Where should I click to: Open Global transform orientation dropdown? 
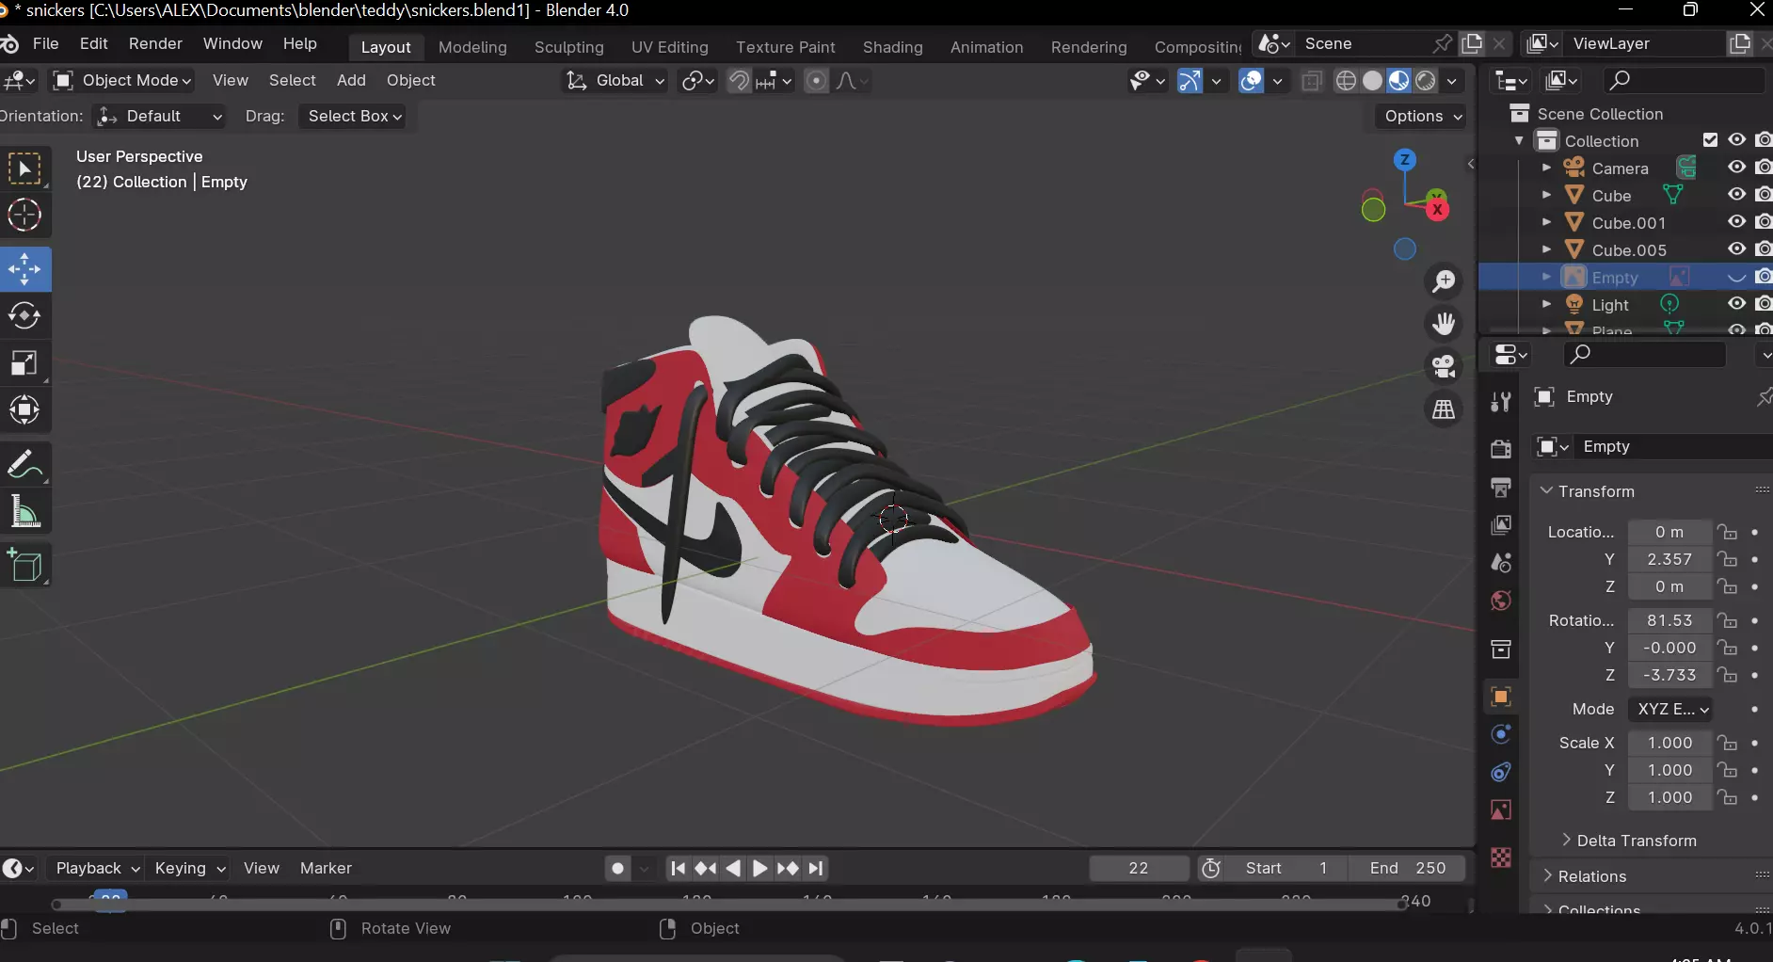[x=615, y=81]
